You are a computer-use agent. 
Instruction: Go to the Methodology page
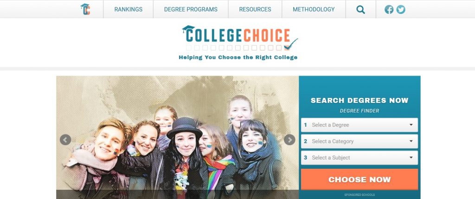pos(314,9)
